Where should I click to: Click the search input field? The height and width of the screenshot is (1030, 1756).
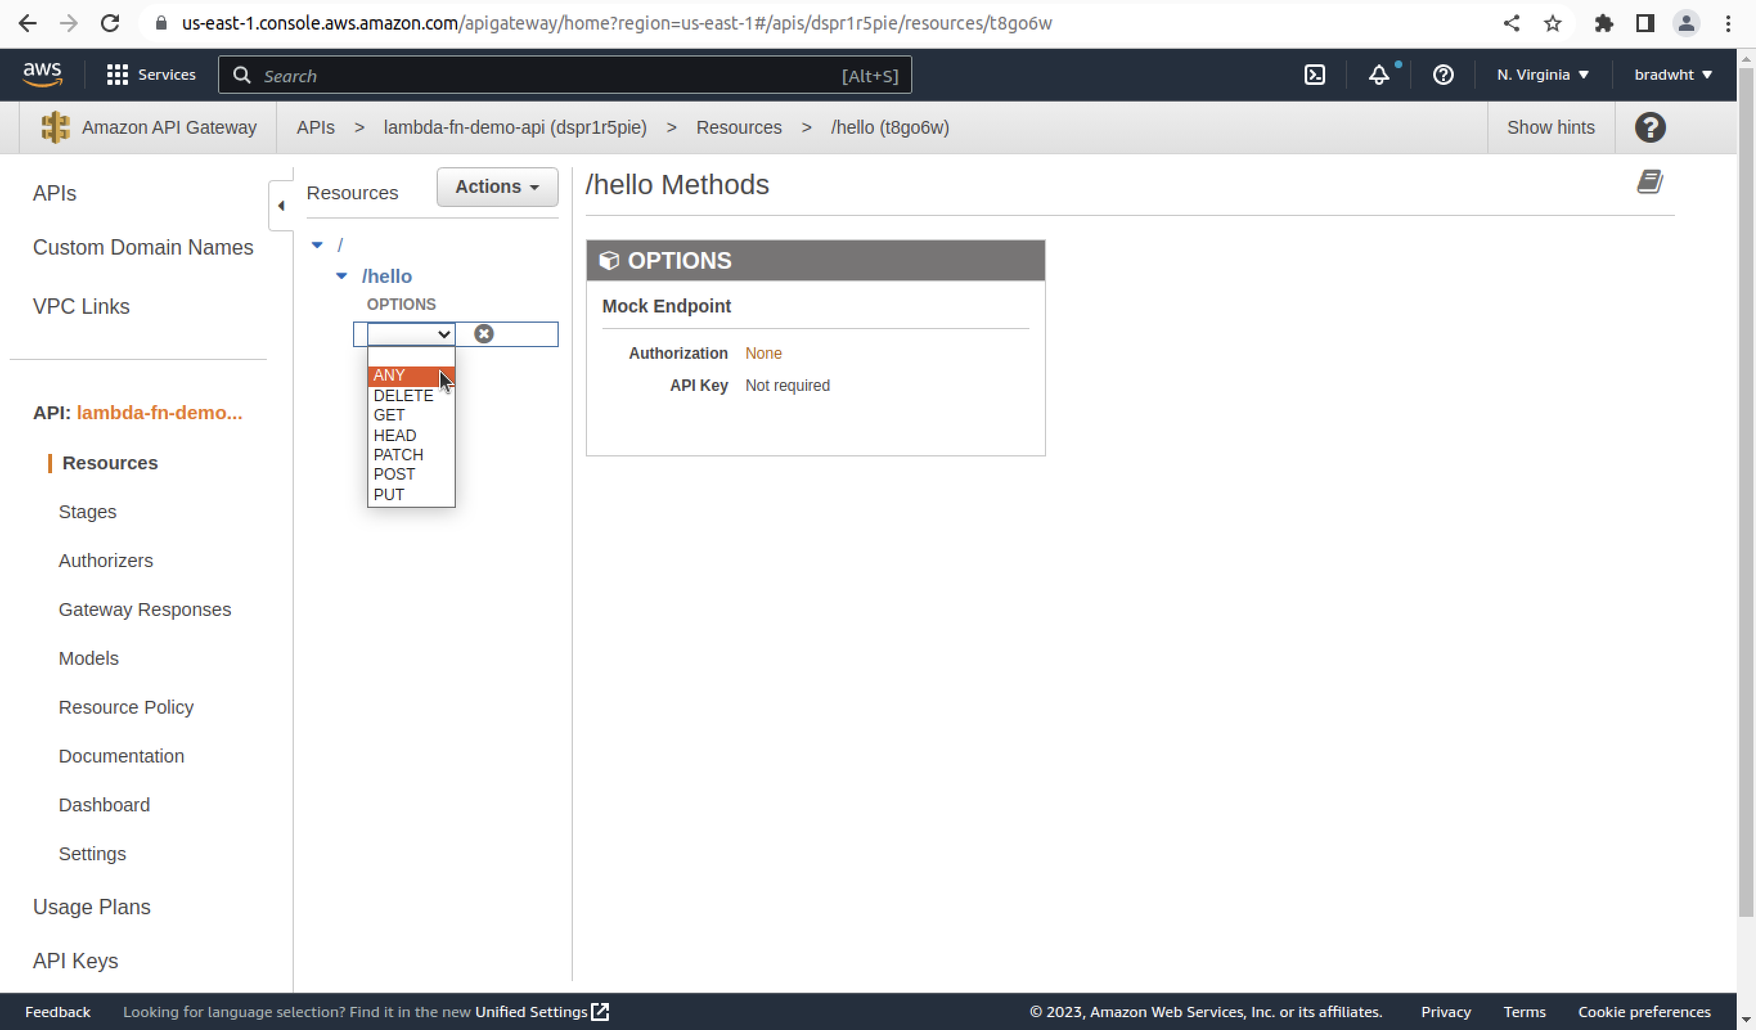[x=566, y=76]
